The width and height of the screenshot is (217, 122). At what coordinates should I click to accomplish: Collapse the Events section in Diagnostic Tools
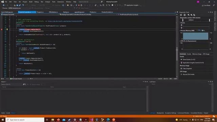(x=180, y=23)
